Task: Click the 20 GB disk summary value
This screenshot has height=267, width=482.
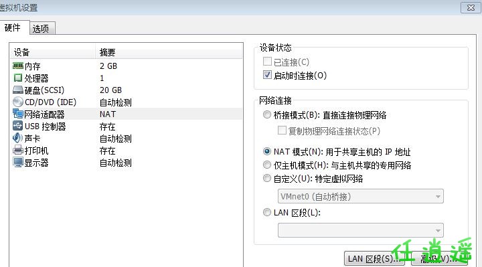Action: click(110, 90)
